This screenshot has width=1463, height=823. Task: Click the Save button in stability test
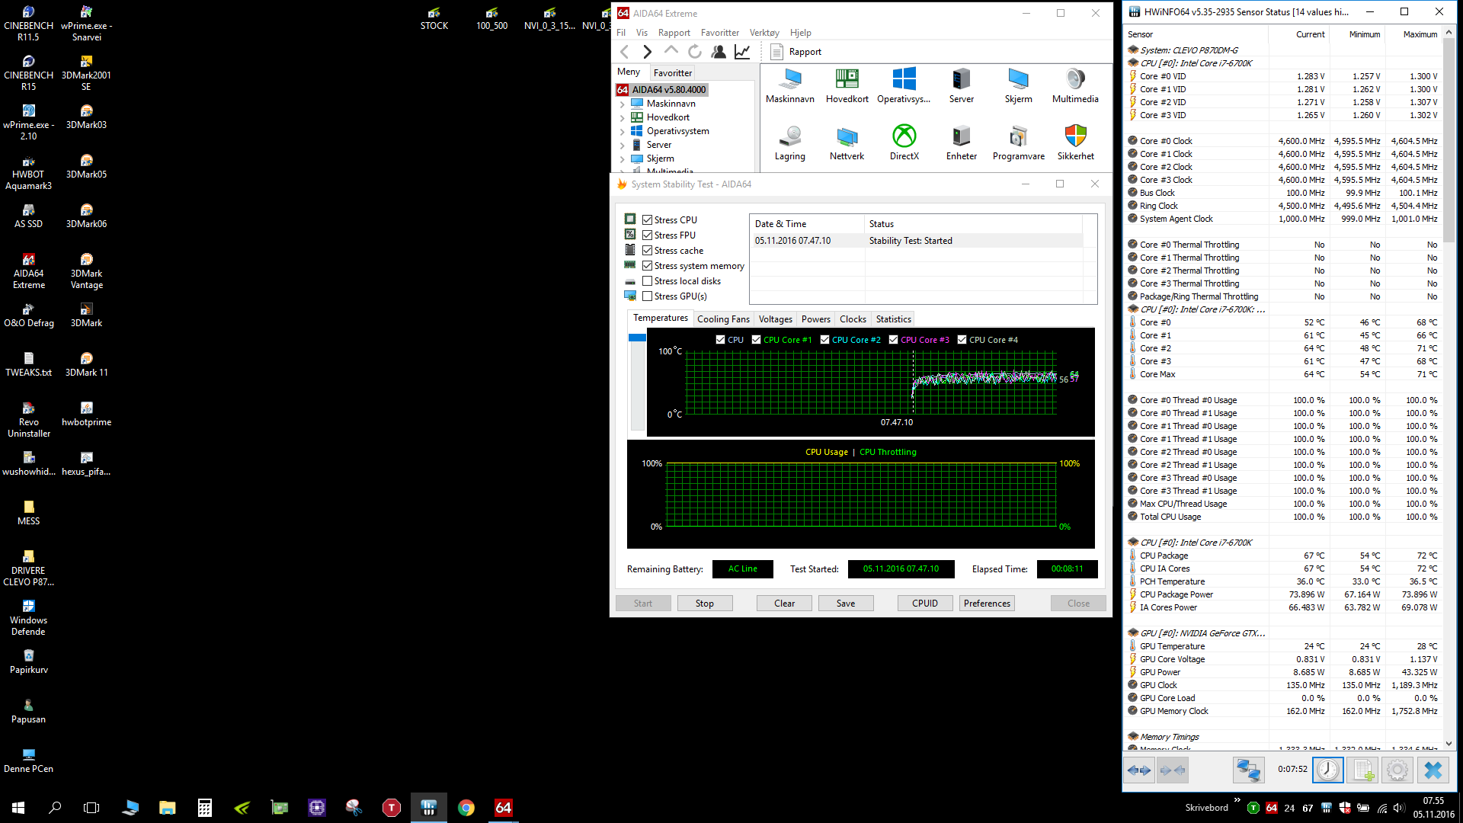pos(845,603)
